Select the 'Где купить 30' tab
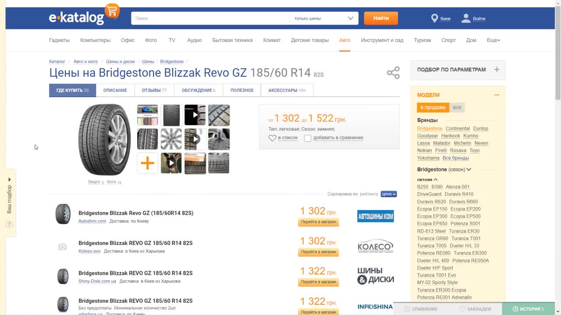Viewport: 561px width, 315px height. [72, 90]
